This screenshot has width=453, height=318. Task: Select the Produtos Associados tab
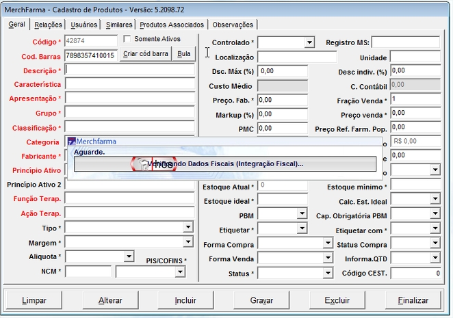click(x=171, y=25)
